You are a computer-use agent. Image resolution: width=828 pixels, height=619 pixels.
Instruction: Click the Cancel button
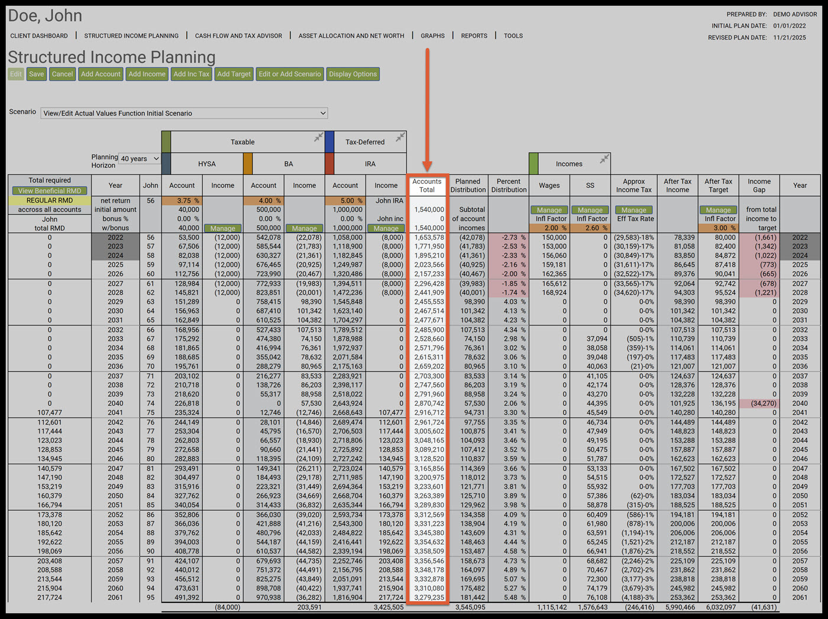(x=62, y=74)
